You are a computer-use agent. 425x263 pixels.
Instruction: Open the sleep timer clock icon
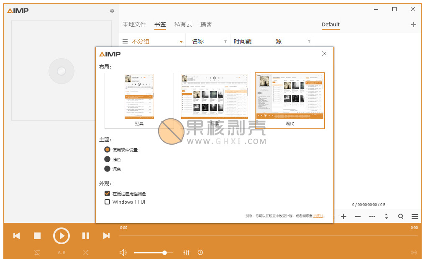(200, 253)
